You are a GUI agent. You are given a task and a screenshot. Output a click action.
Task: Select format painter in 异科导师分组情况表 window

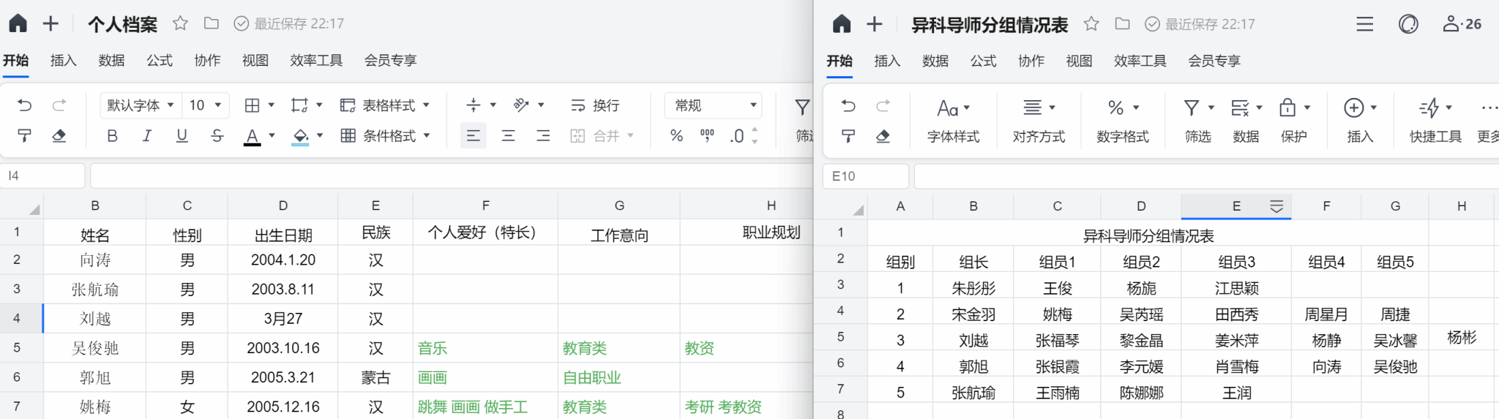pyautogui.click(x=848, y=136)
